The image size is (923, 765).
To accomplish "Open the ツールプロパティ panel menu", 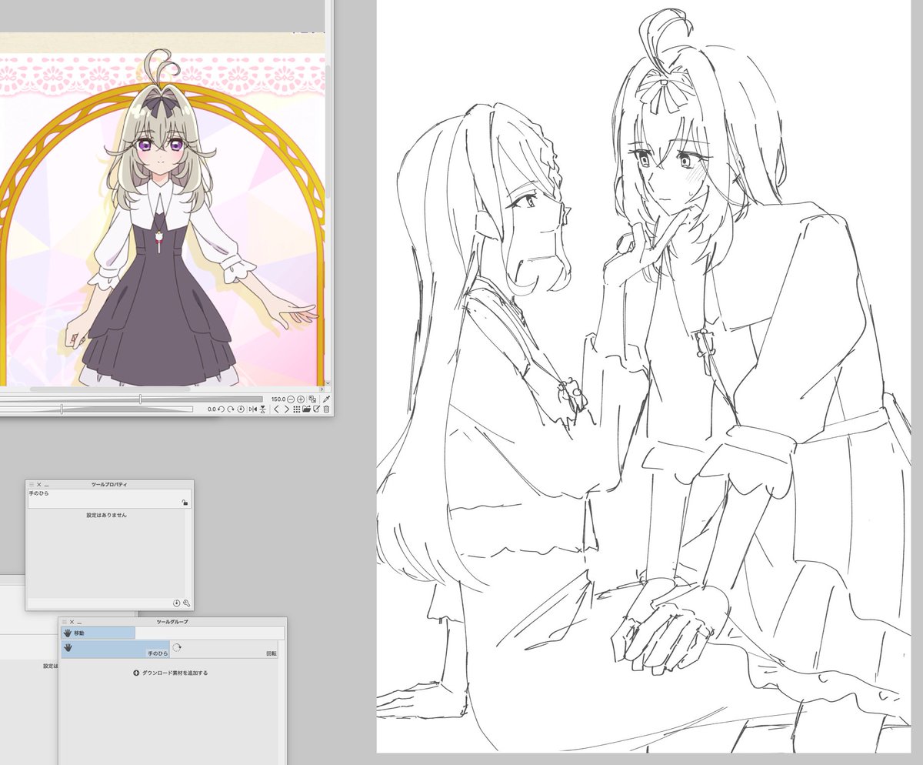I will [x=32, y=485].
